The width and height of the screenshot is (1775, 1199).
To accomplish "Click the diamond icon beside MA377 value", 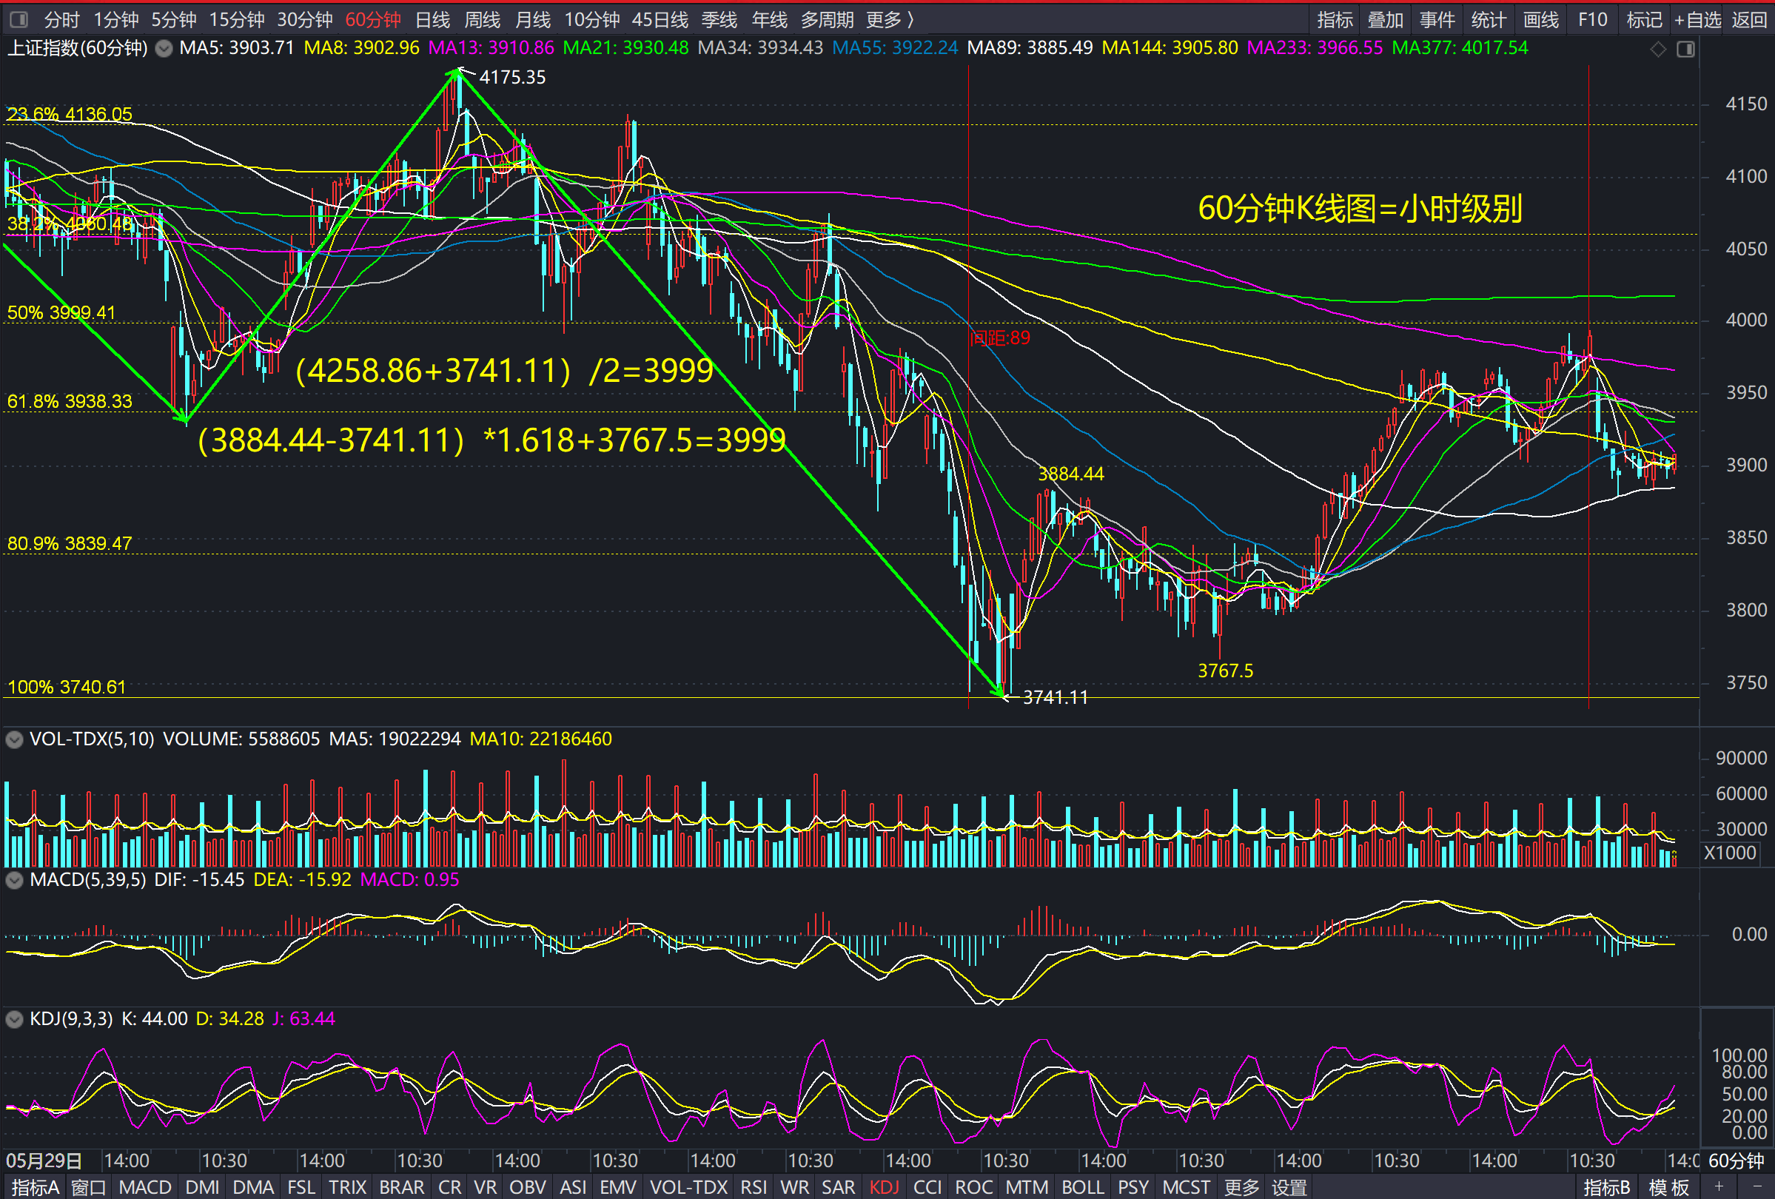I will coord(1657,49).
